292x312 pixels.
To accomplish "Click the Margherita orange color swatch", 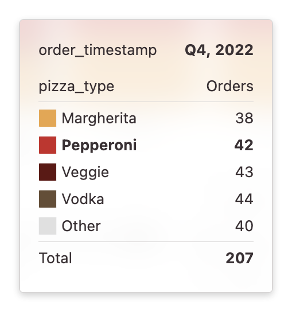I will pos(48,118).
